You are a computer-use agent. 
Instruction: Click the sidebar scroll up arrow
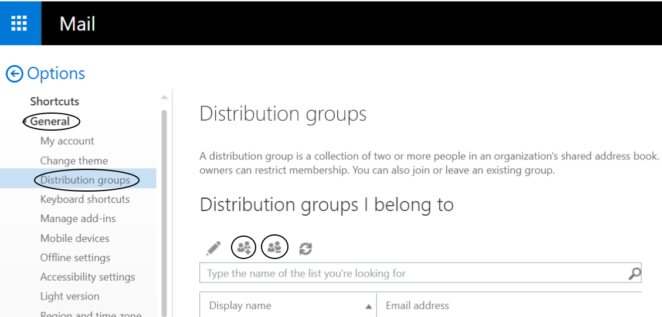(164, 97)
